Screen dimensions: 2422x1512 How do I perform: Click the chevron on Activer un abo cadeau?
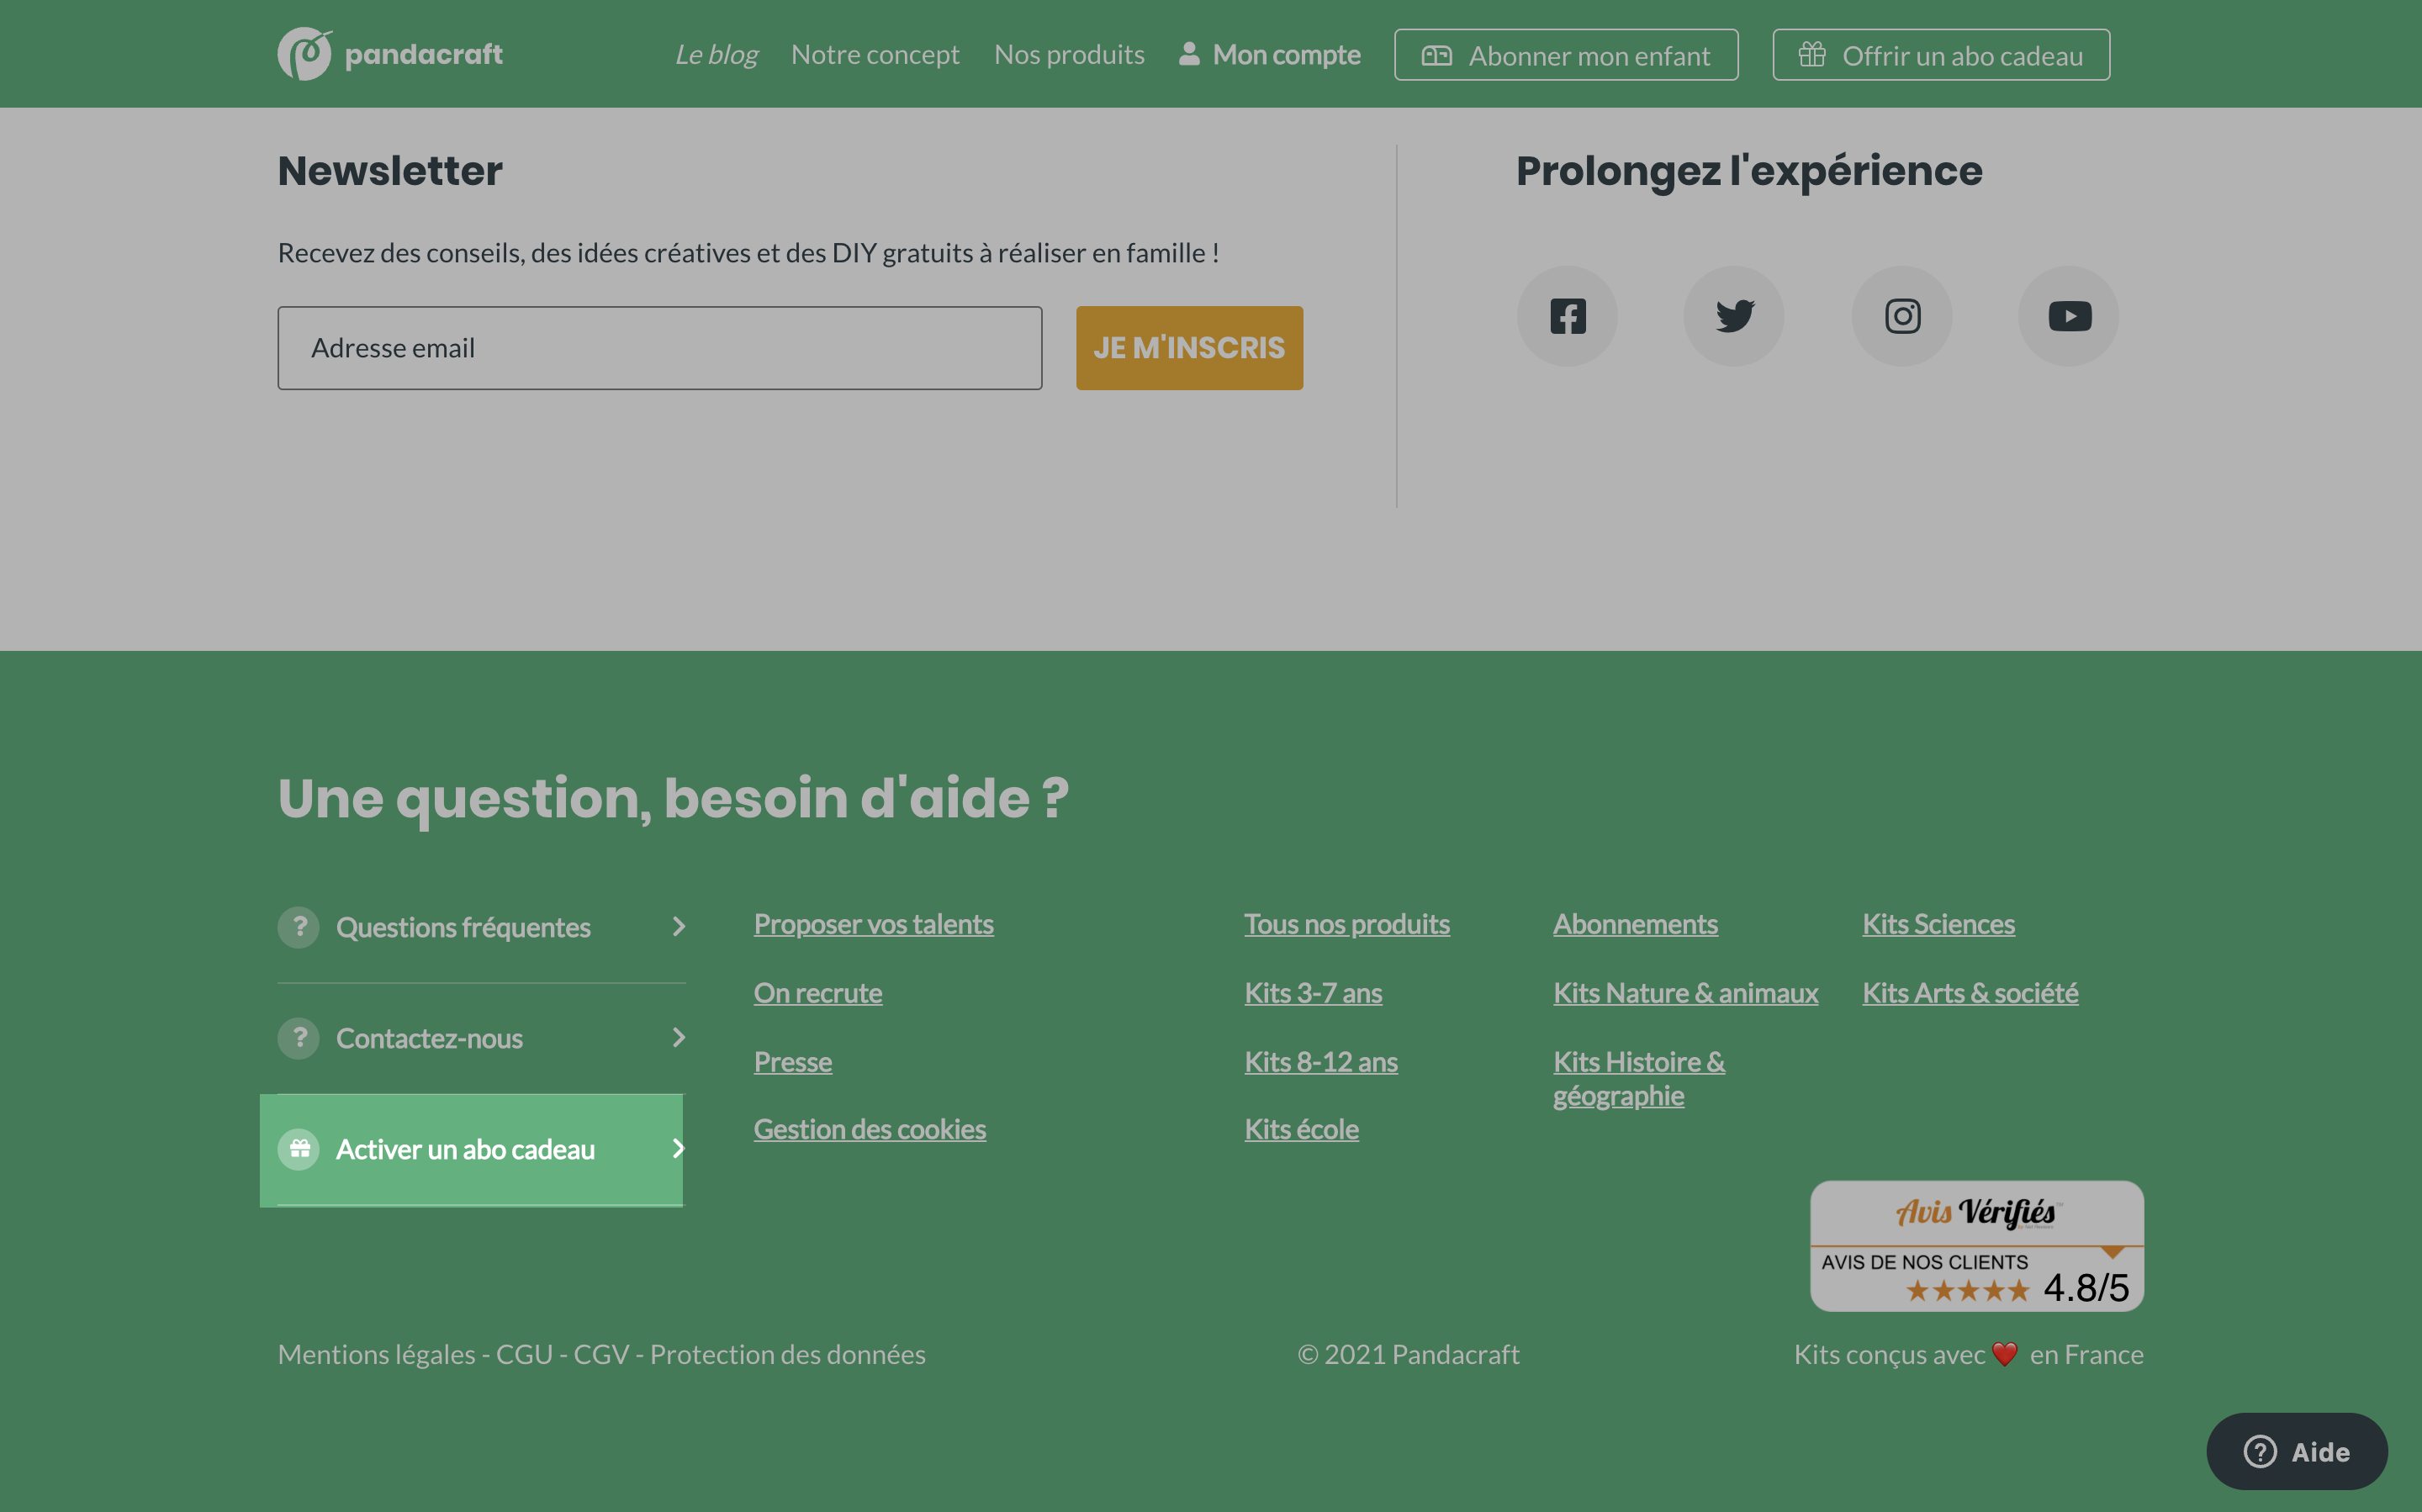(x=677, y=1149)
